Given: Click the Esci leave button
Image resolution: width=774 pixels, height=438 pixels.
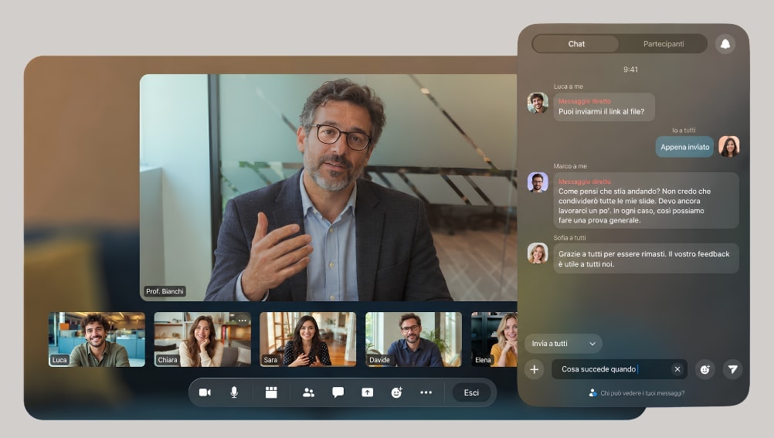Looking at the screenshot, I should [471, 392].
